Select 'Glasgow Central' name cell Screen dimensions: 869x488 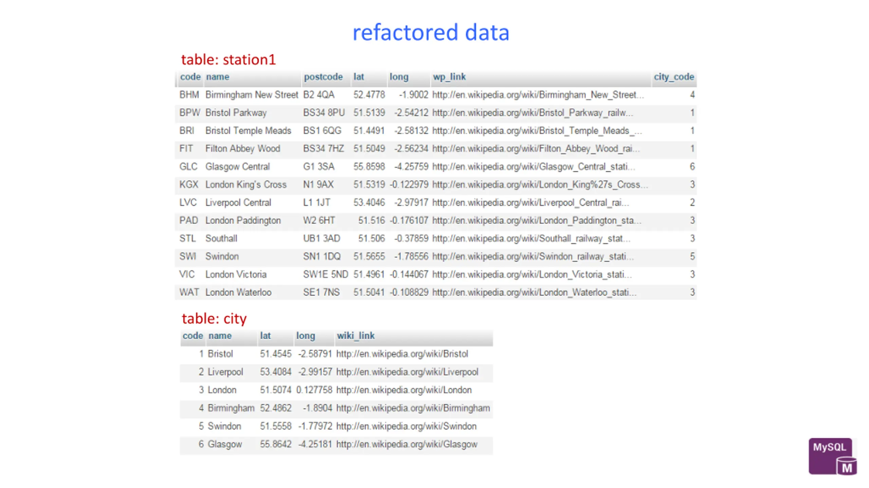237,166
